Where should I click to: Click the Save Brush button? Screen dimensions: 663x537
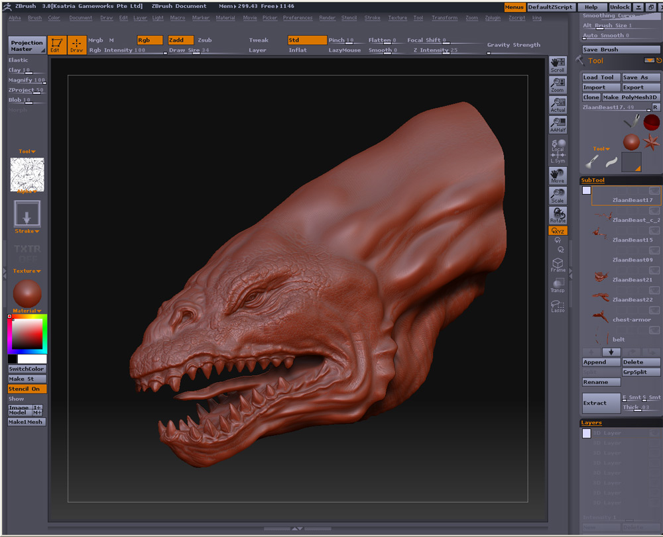621,50
